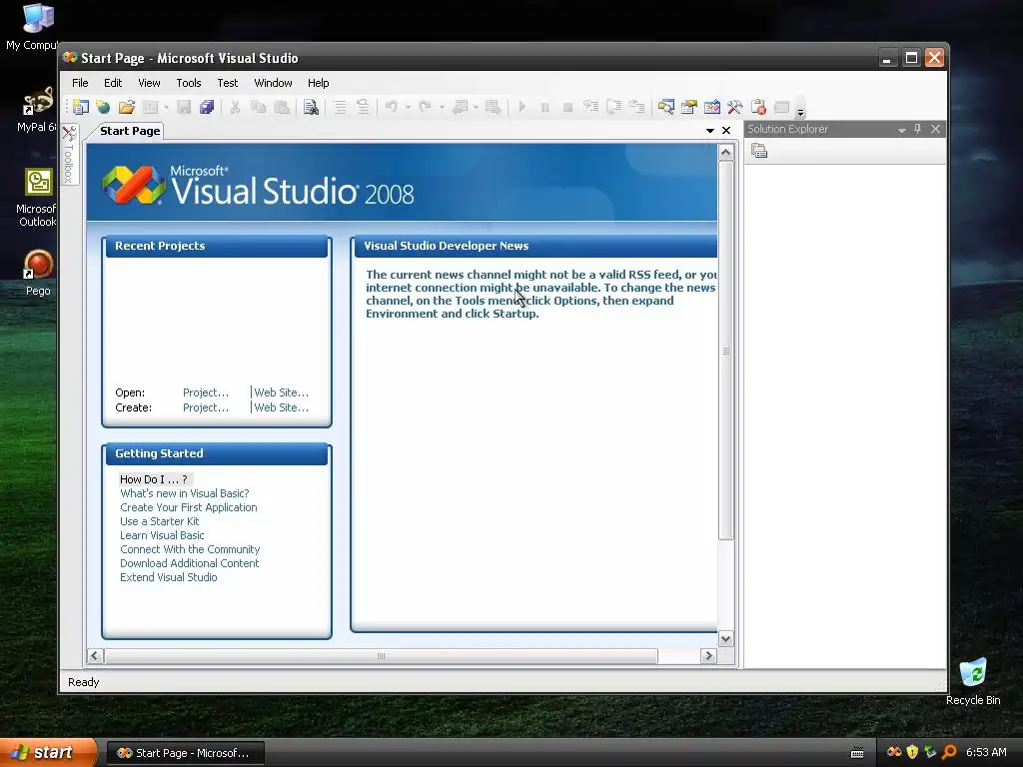Open the Navigate Backward dropdown arrow
Image resolution: width=1023 pixels, height=767 pixels.
coord(476,107)
